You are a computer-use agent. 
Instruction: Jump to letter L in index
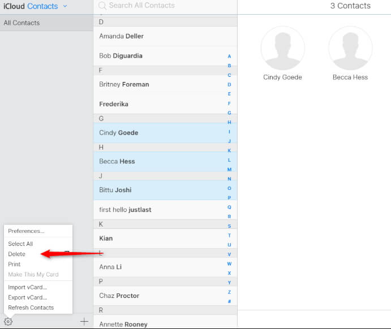click(229, 160)
